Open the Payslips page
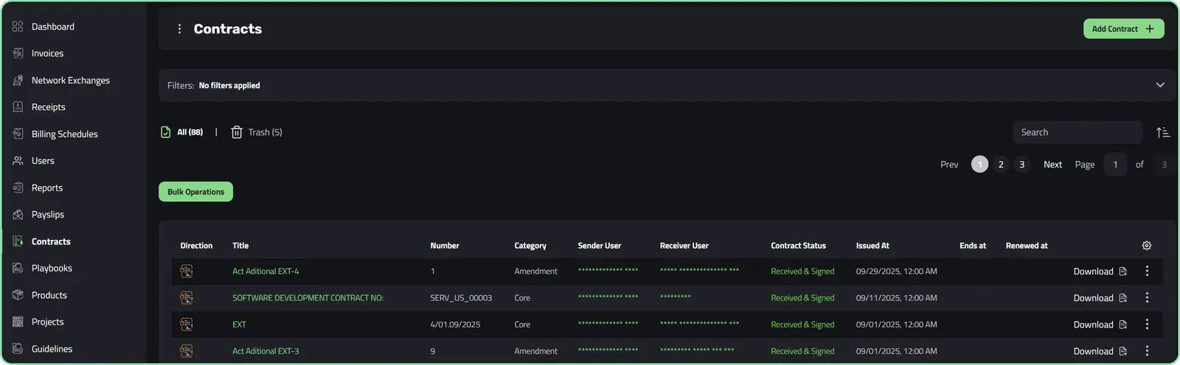Viewport: 1180px width, 365px height. (x=48, y=214)
